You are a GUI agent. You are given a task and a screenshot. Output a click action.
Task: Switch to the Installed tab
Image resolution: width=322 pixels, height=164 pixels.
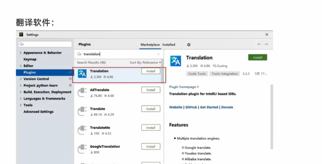[168, 44]
